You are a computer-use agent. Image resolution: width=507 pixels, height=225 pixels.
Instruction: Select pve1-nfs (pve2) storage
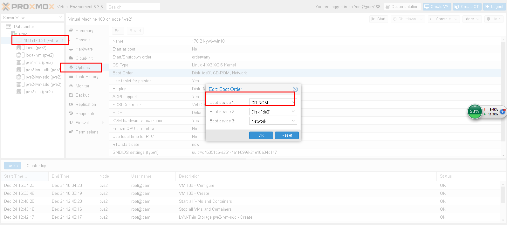pyautogui.click(x=39, y=63)
